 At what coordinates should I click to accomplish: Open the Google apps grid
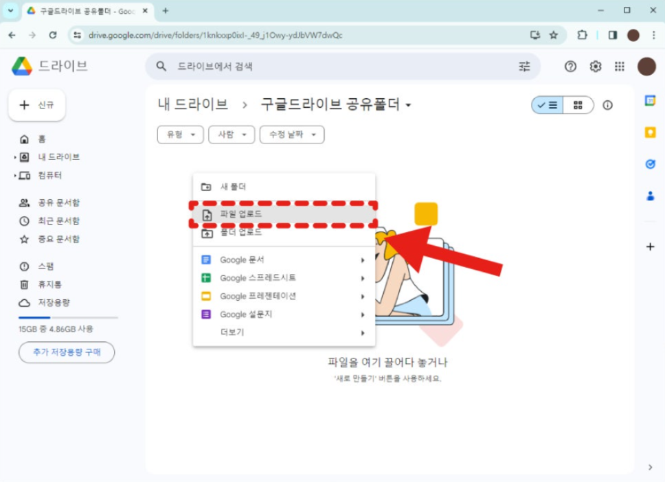620,66
